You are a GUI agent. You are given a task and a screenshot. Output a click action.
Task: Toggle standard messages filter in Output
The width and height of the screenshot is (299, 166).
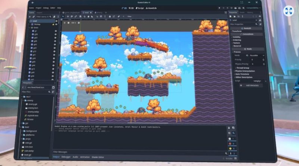click(231, 139)
